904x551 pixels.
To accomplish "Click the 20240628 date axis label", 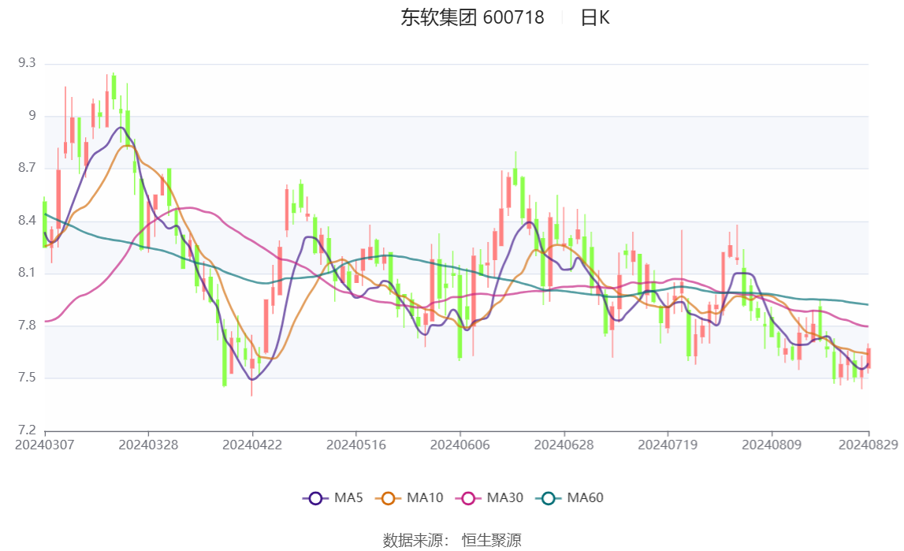I will tap(564, 445).
